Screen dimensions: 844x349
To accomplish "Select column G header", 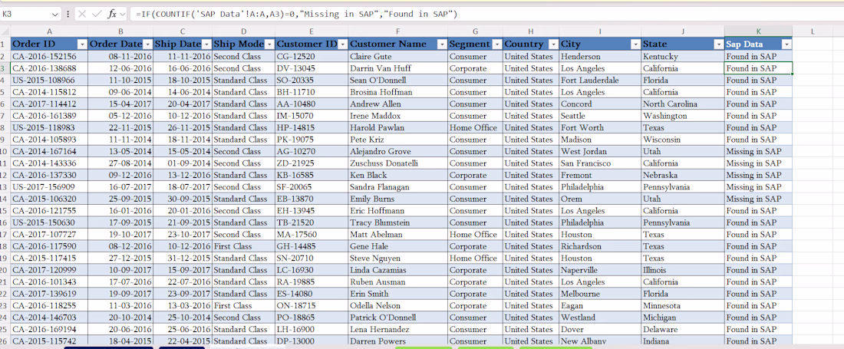I will tap(475, 31).
